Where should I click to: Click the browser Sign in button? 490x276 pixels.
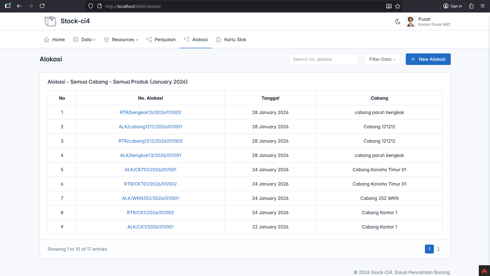click(452, 6)
